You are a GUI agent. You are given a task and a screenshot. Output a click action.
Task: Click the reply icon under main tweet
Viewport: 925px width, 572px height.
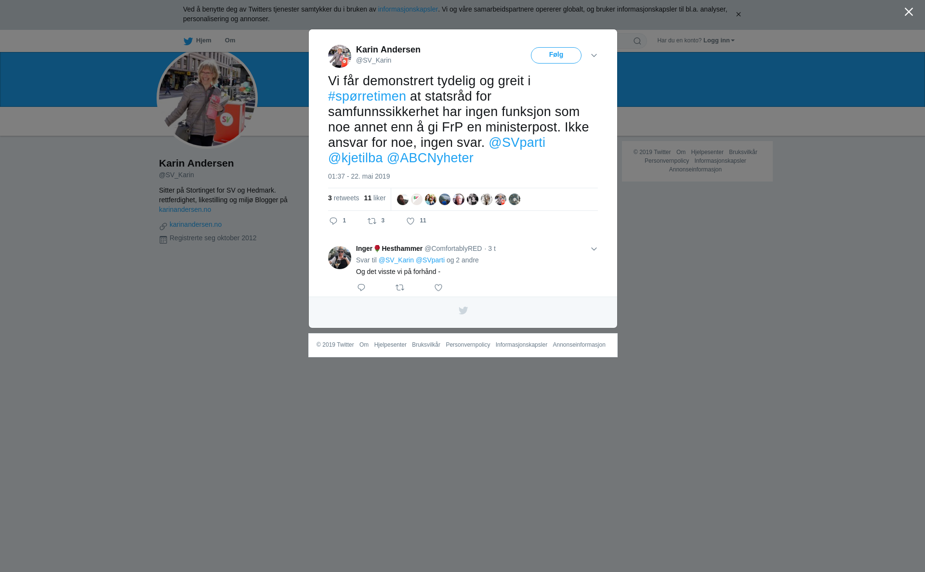(x=333, y=221)
